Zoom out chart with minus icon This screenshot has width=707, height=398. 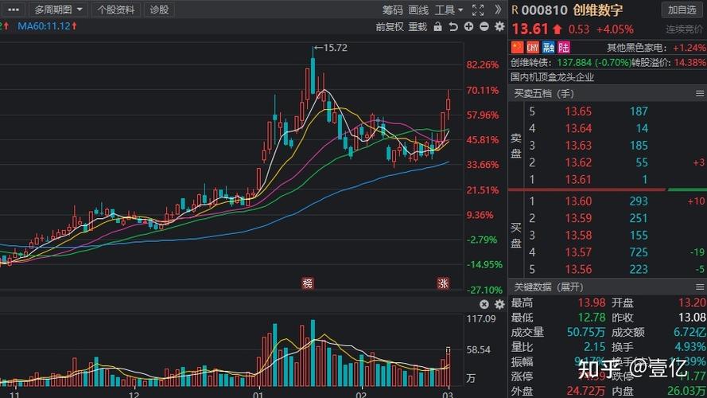(484, 26)
